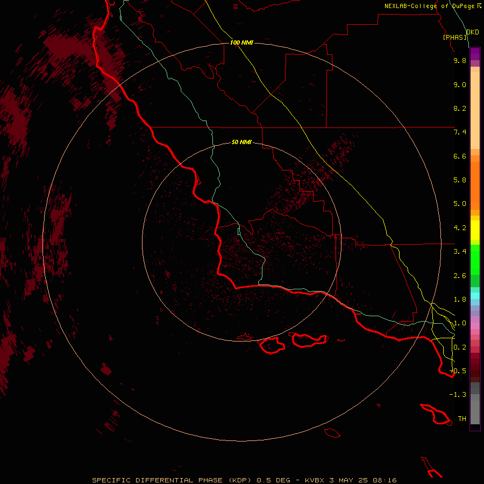
Task: Click the 9.0 value on color scale
Action: pos(460,84)
